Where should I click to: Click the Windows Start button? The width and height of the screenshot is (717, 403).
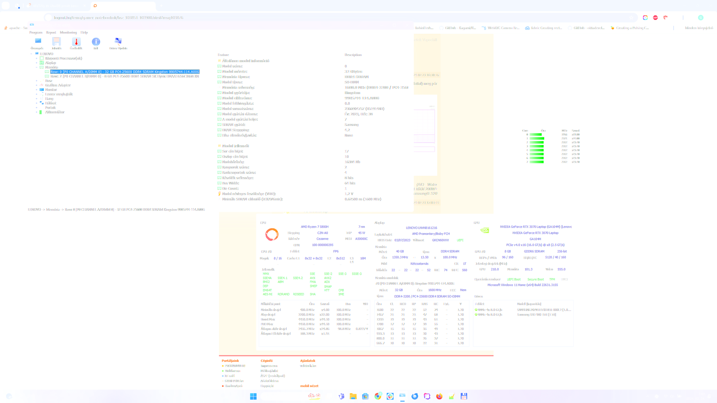[253, 396]
